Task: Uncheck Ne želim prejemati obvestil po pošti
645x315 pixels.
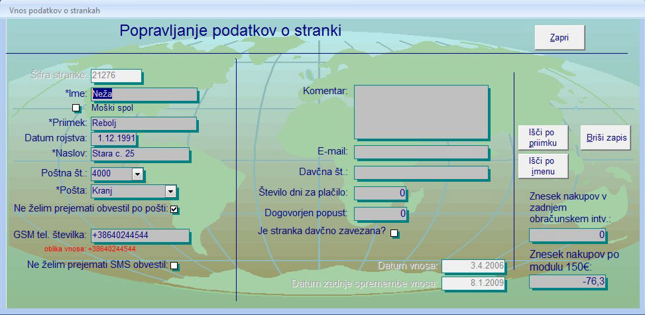Action: pos(174,210)
